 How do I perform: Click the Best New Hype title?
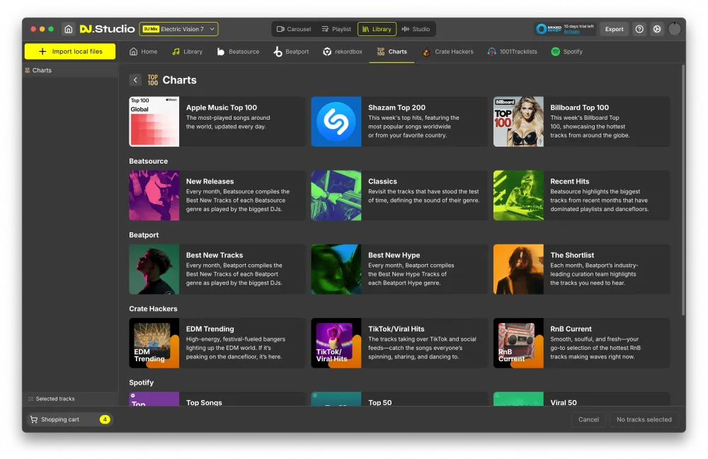click(394, 255)
